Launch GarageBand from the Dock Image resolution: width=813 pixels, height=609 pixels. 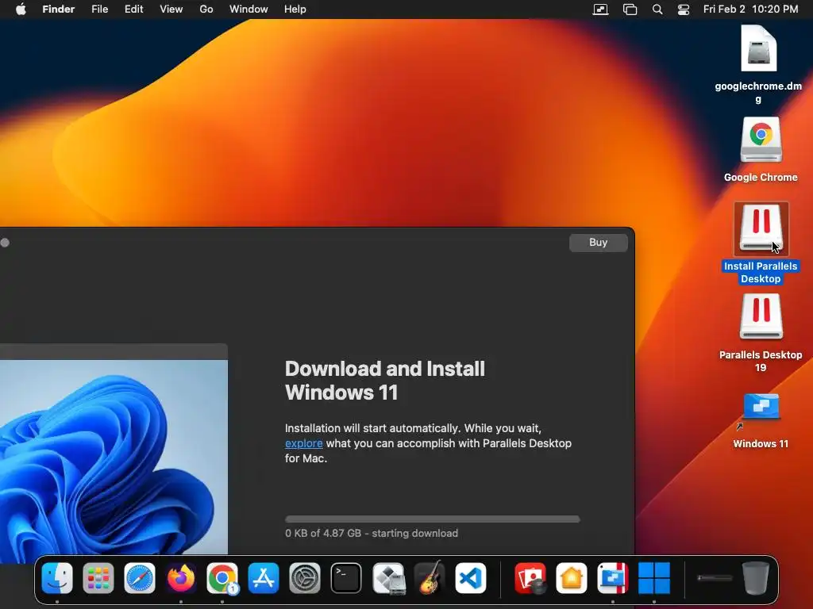point(430,578)
